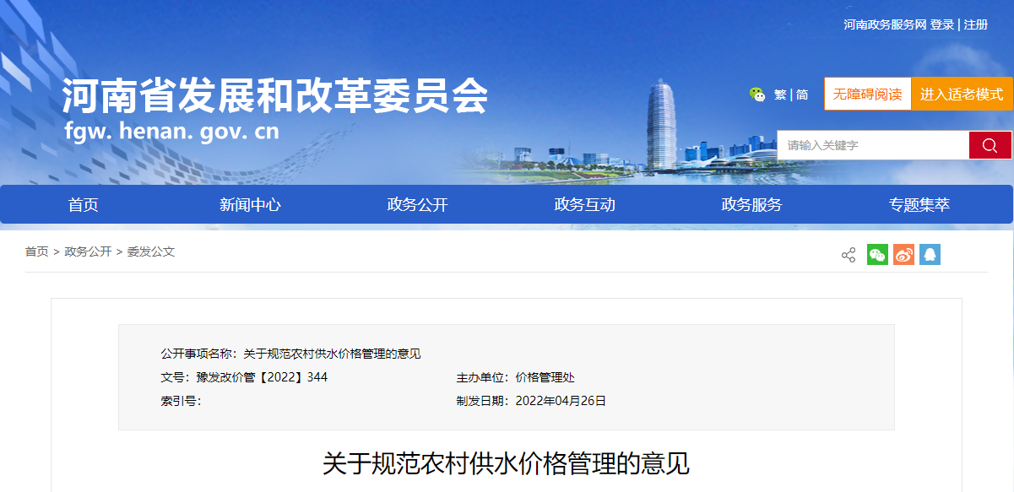Click the 登录 login link

click(942, 24)
